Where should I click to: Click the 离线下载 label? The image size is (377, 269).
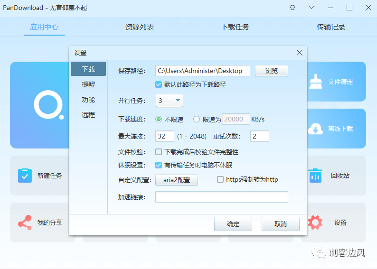tap(340, 129)
